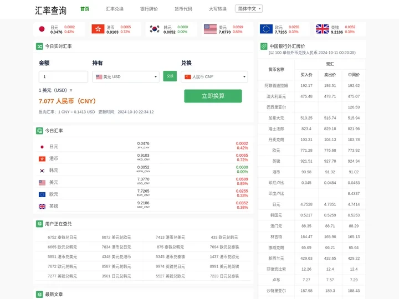Click the 最新文章 section icon
The width and height of the screenshot is (399, 299).
click(x=39, y=294)
